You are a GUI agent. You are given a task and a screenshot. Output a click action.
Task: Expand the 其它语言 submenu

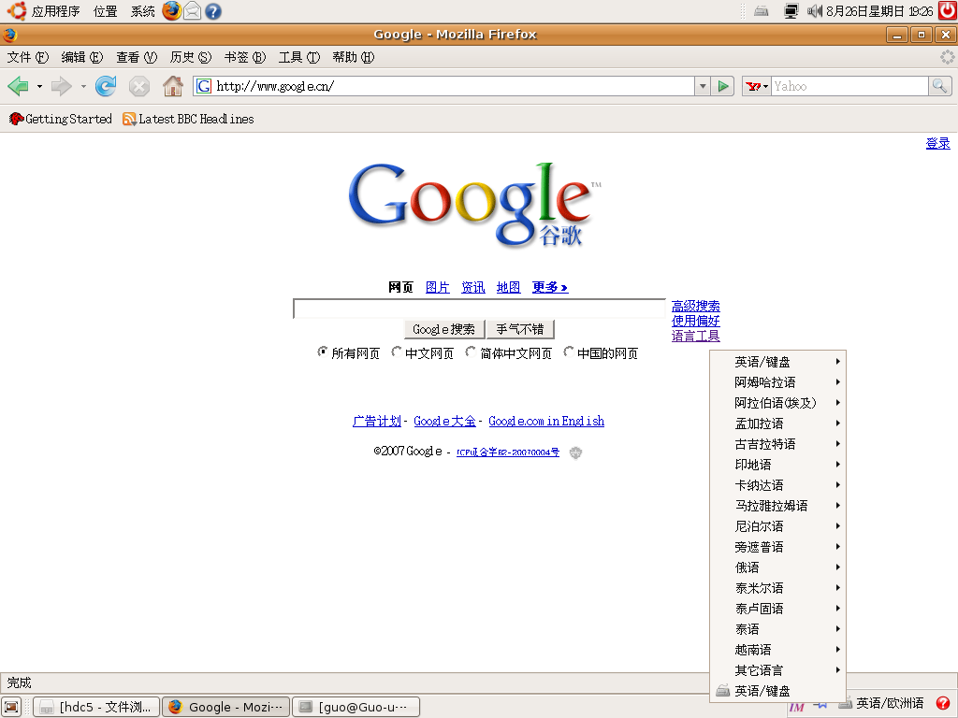tap(777, 670)
